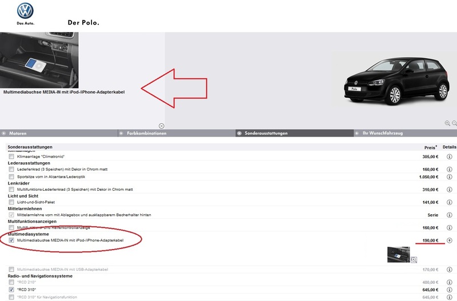The width and height of the screenshot is (457, 301).
Task: Click the Serie price label
Action: tap(433, 215)
